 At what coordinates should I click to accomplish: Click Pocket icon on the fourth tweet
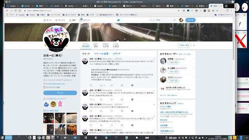132,125
